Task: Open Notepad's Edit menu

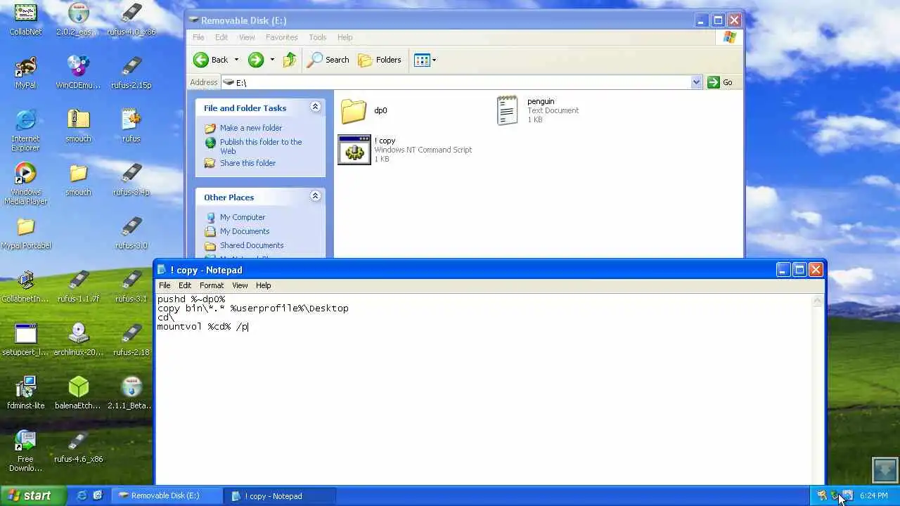Action: click(185, 285)
